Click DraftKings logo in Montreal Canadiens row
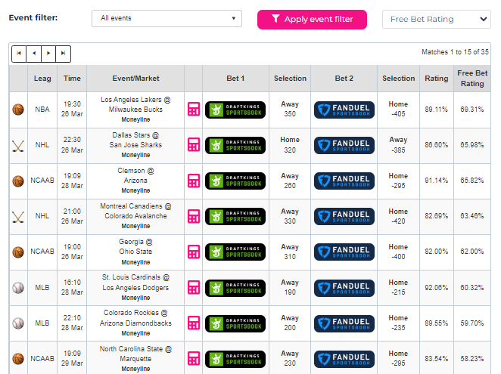The width and height of the screenshot is (501, 374). tap(235, 216)
